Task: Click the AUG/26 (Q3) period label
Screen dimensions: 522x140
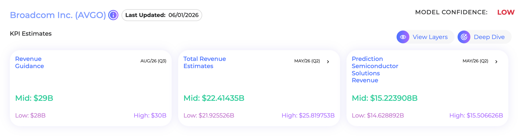Action: [x=153, y=61]
